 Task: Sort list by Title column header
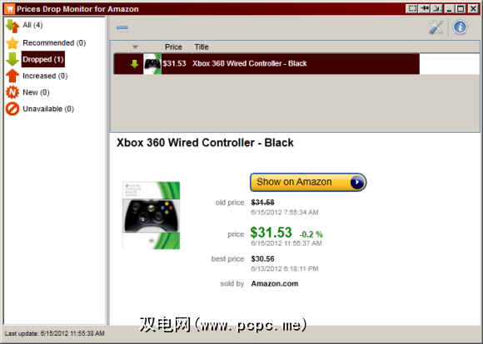tap(202, 47)
